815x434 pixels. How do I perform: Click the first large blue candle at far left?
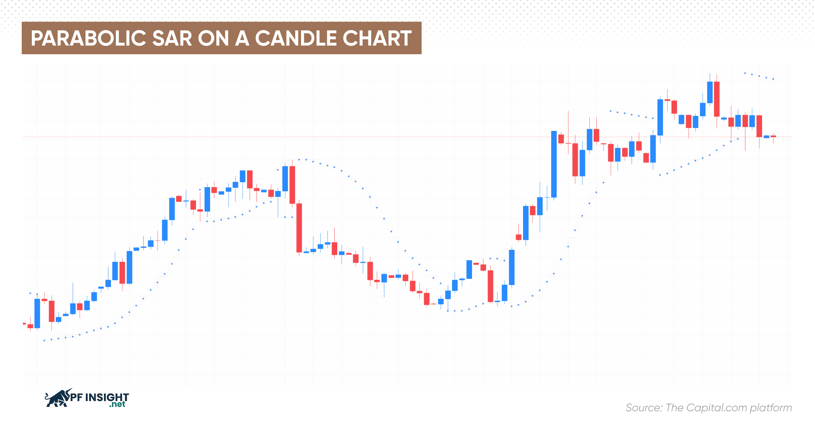[x=37, y=313]
